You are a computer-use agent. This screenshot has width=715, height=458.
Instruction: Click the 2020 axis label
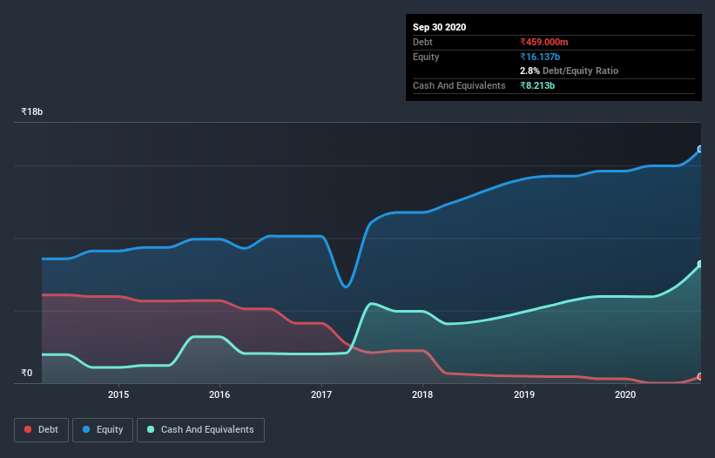click(x=625, y=394)
